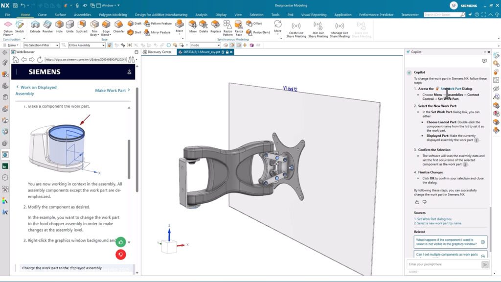Click the Delete Face tool
The height and width of the screenshot is (282, 501).
(x=204, y=27)
